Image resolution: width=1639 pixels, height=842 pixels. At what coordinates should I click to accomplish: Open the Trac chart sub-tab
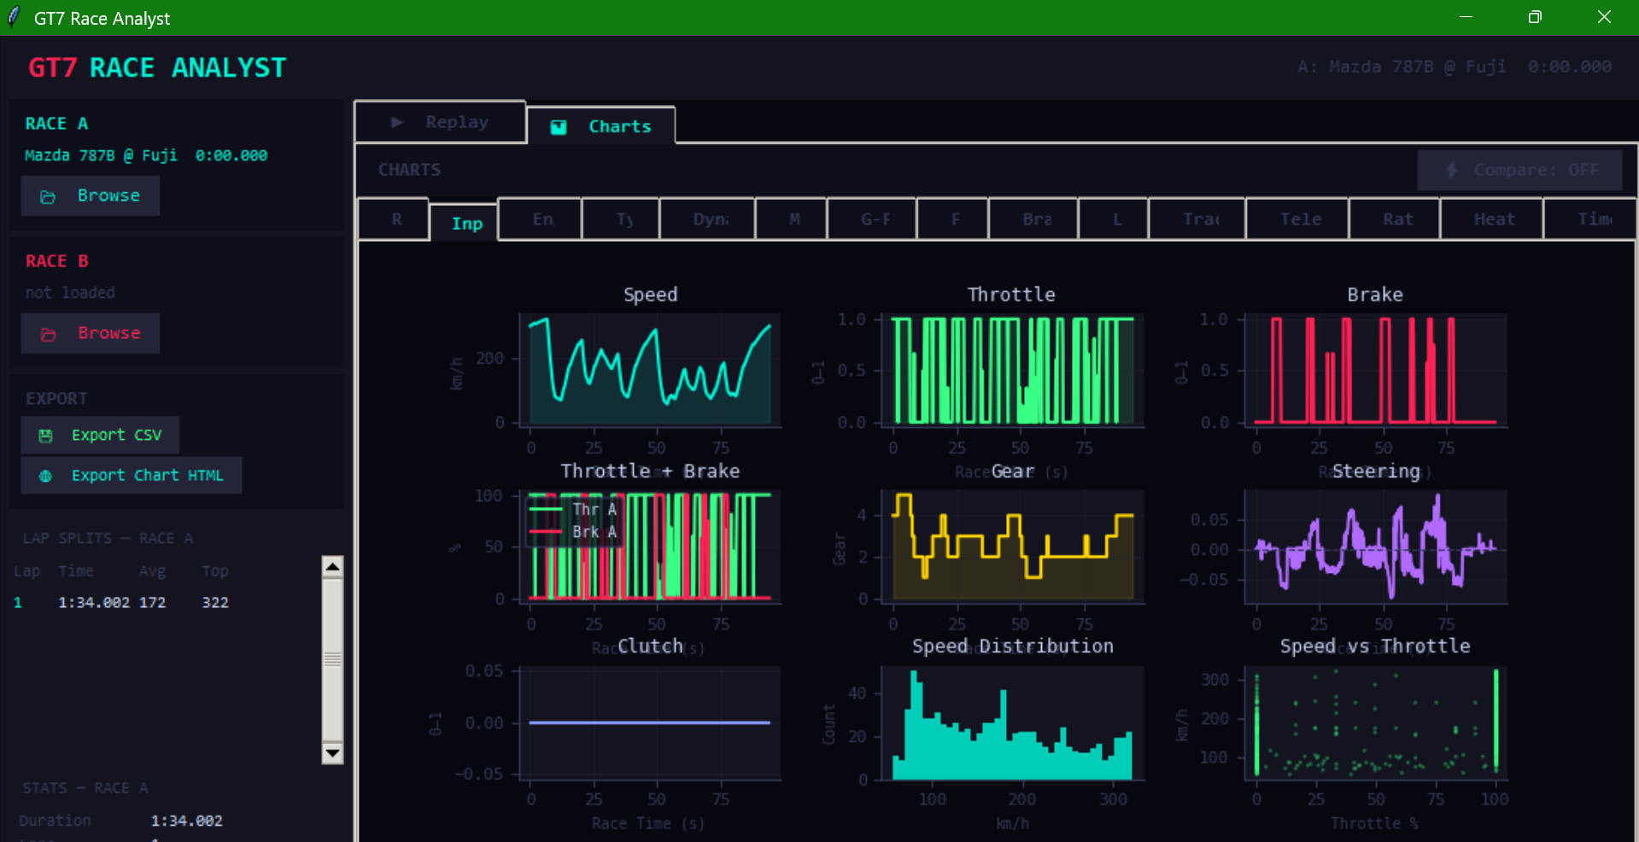click(1198, 219)
